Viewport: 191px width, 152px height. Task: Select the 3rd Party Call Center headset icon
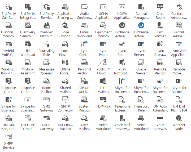8,7
